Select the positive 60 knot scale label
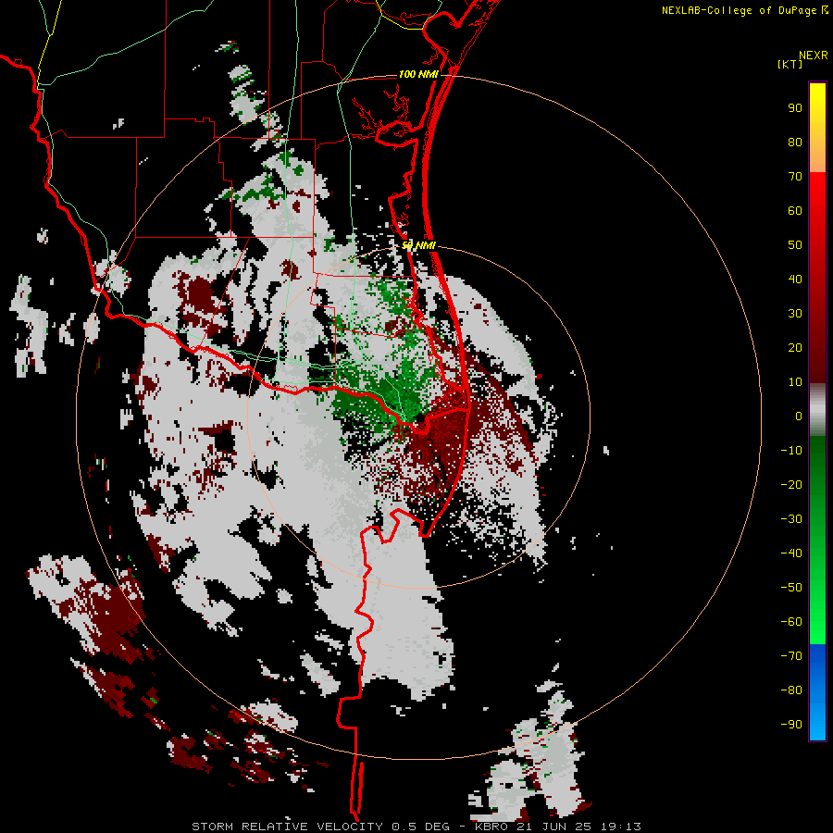Screen dimensions: 833x833 pos(795,210)
